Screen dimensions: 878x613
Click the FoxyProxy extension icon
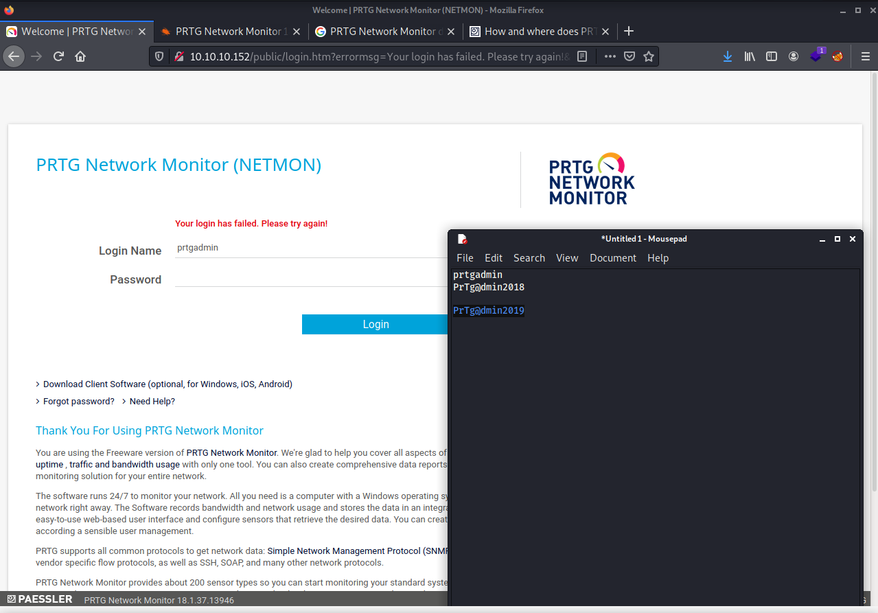pyautogui.click(x=837, y=56)
